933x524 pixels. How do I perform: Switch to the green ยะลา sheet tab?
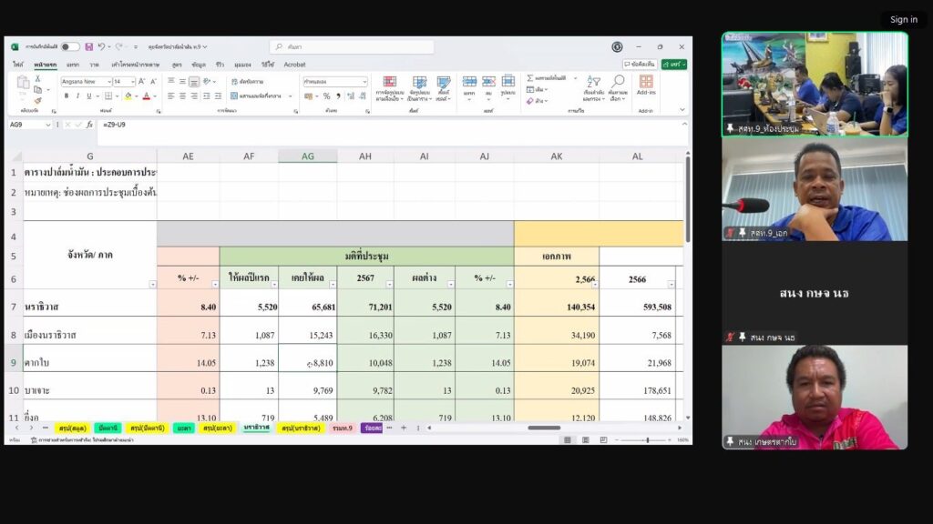pos(185,428)
